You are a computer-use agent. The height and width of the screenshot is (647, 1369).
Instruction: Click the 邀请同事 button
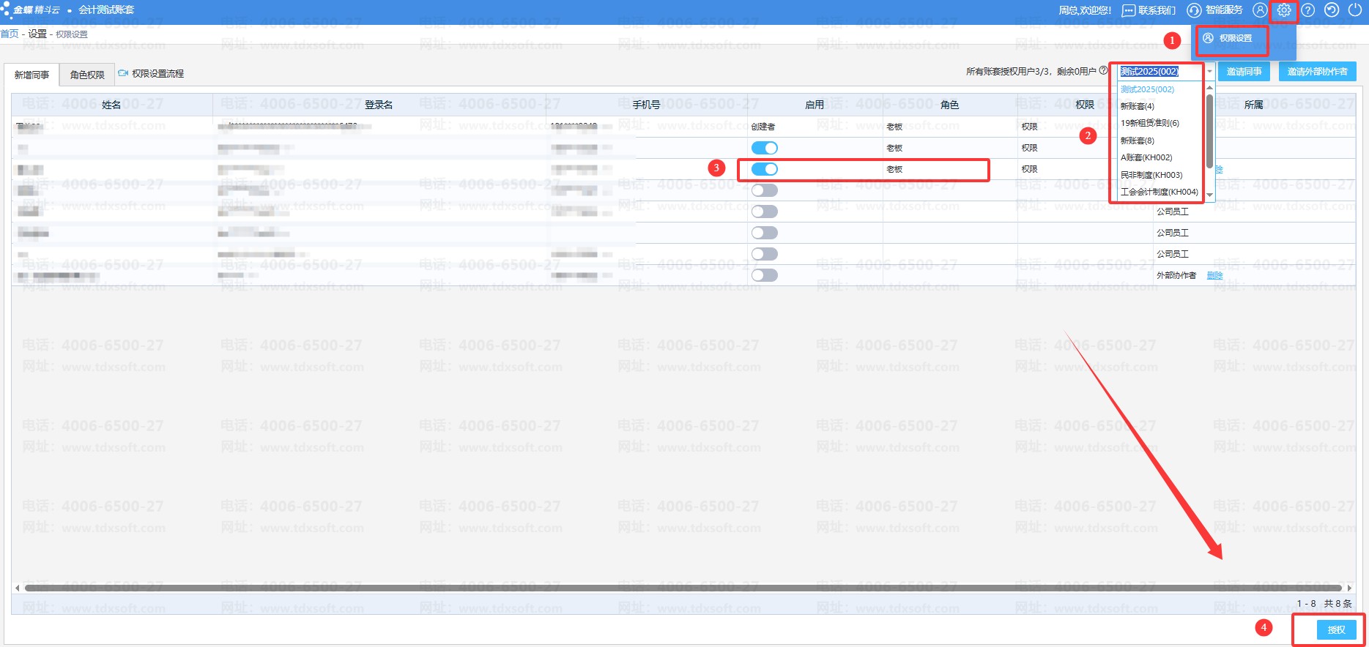(x=1244, y=72)
